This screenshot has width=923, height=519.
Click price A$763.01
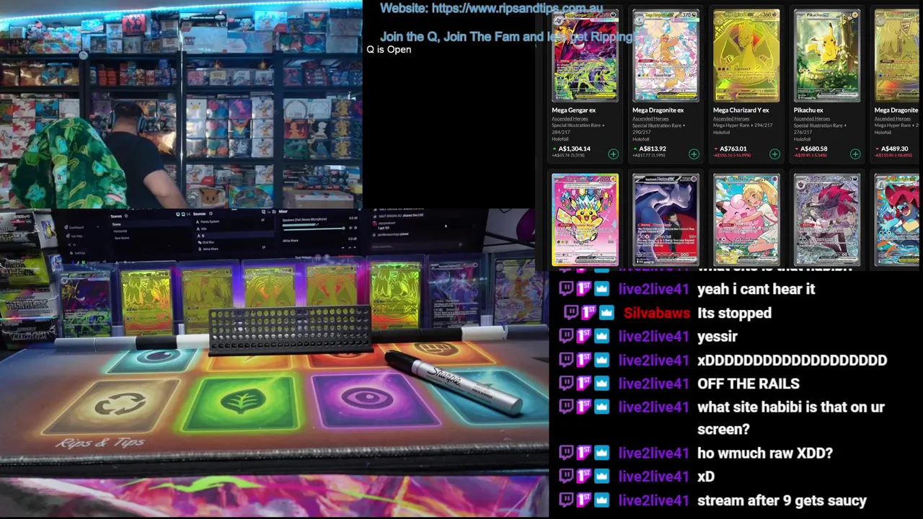733,148
